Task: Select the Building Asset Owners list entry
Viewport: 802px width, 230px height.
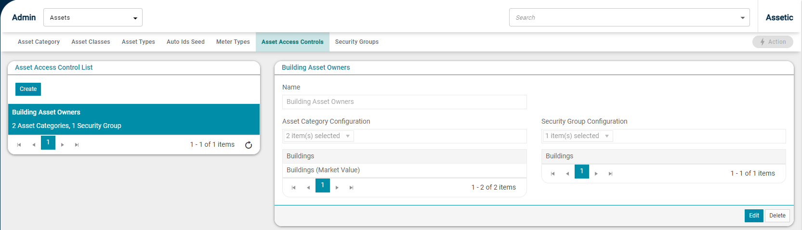Action: (x=134, y=119)
